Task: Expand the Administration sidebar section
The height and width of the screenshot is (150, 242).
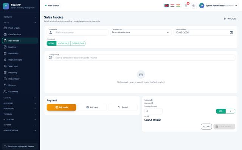Action: click(x=20, y=130)
